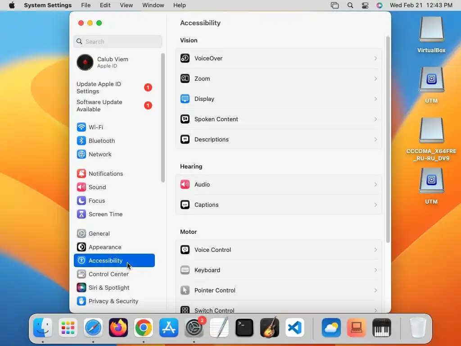461x346 pixels.
Task: Expand Audio row chevron
Action: pos(375,184)
